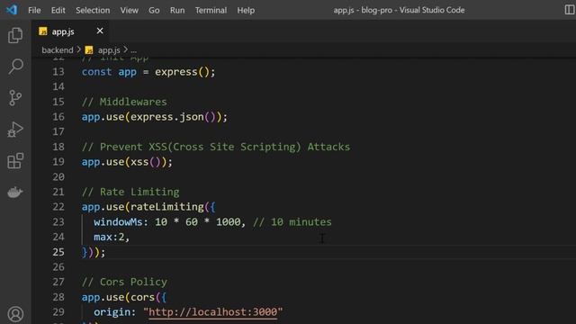Click the 'origin' property key
This screenshot has height=324, width=576.
(112, 312)
